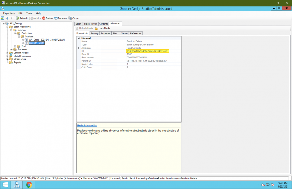Click the Infrastructure folder icon
The height and width of the screenshot is (189, 292).
(x=11, y=59)
